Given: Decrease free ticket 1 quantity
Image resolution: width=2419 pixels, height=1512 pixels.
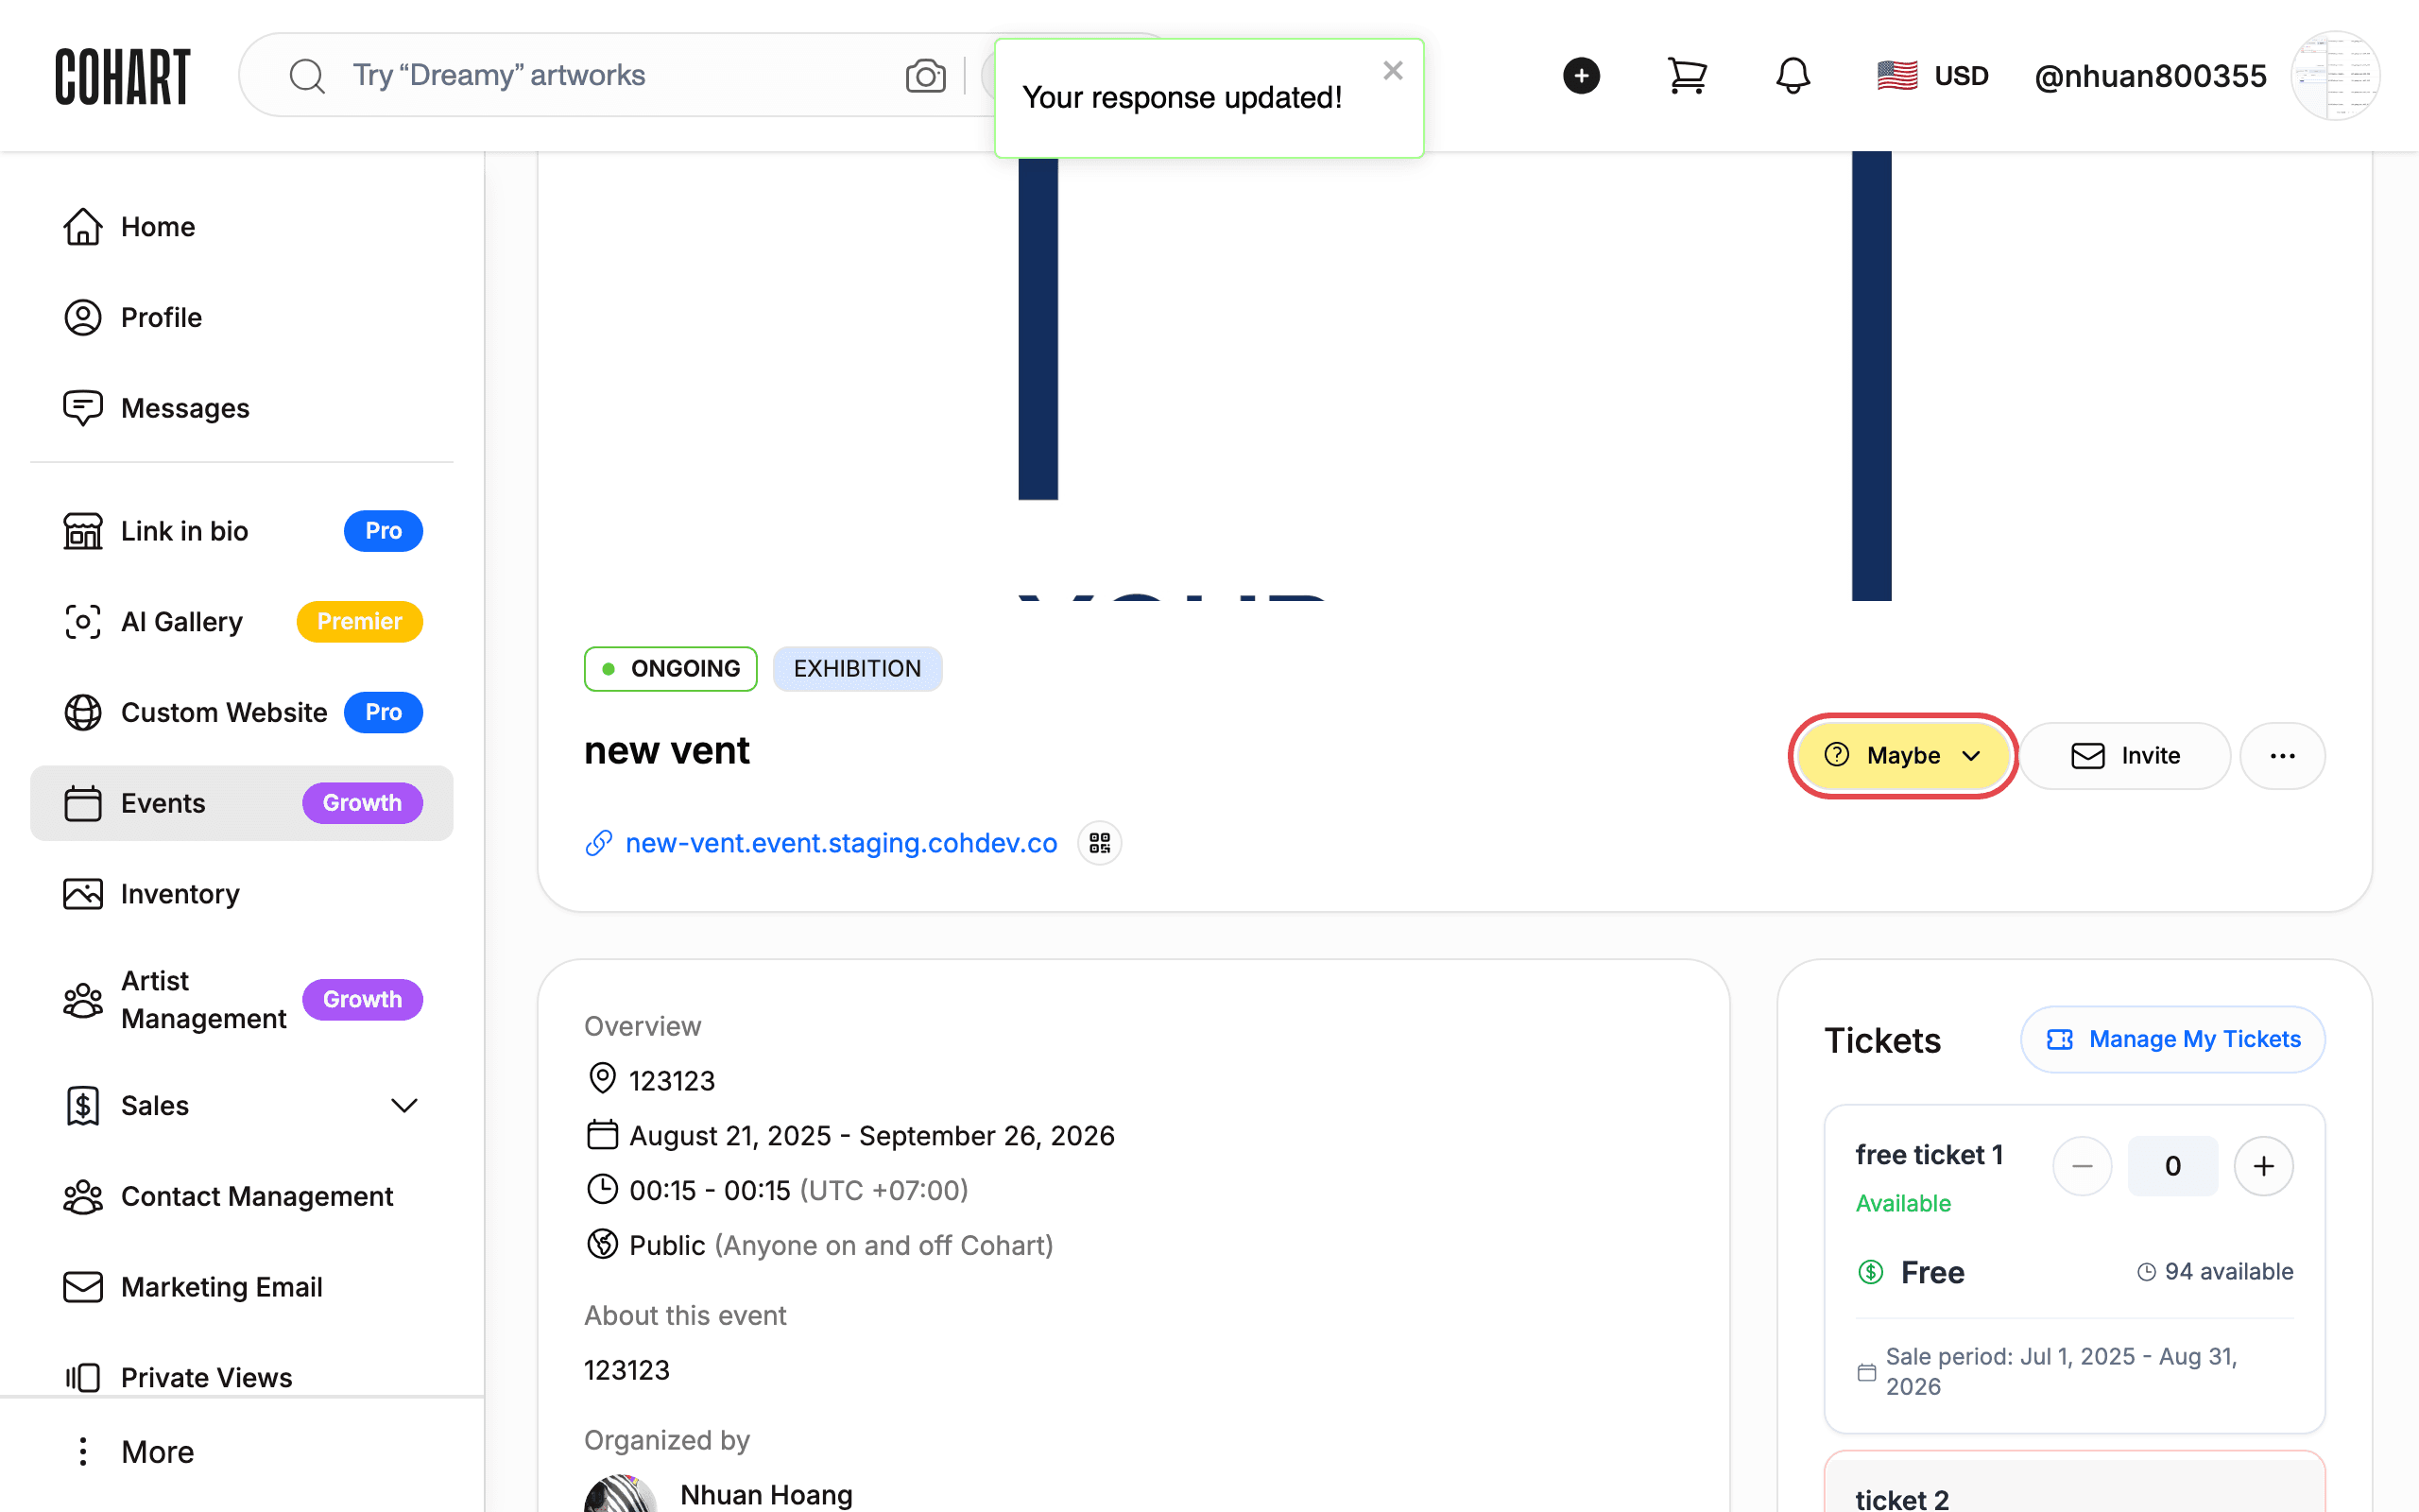Looking at the screenshot, I should pyautogui.click(x=2083, y=1166).
